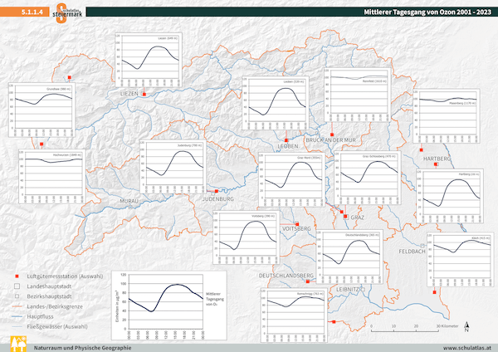Click the Leibnitz district capital square marker
Image resolution: width=498 pixels, height=352 pixels.
pos(363,290)
